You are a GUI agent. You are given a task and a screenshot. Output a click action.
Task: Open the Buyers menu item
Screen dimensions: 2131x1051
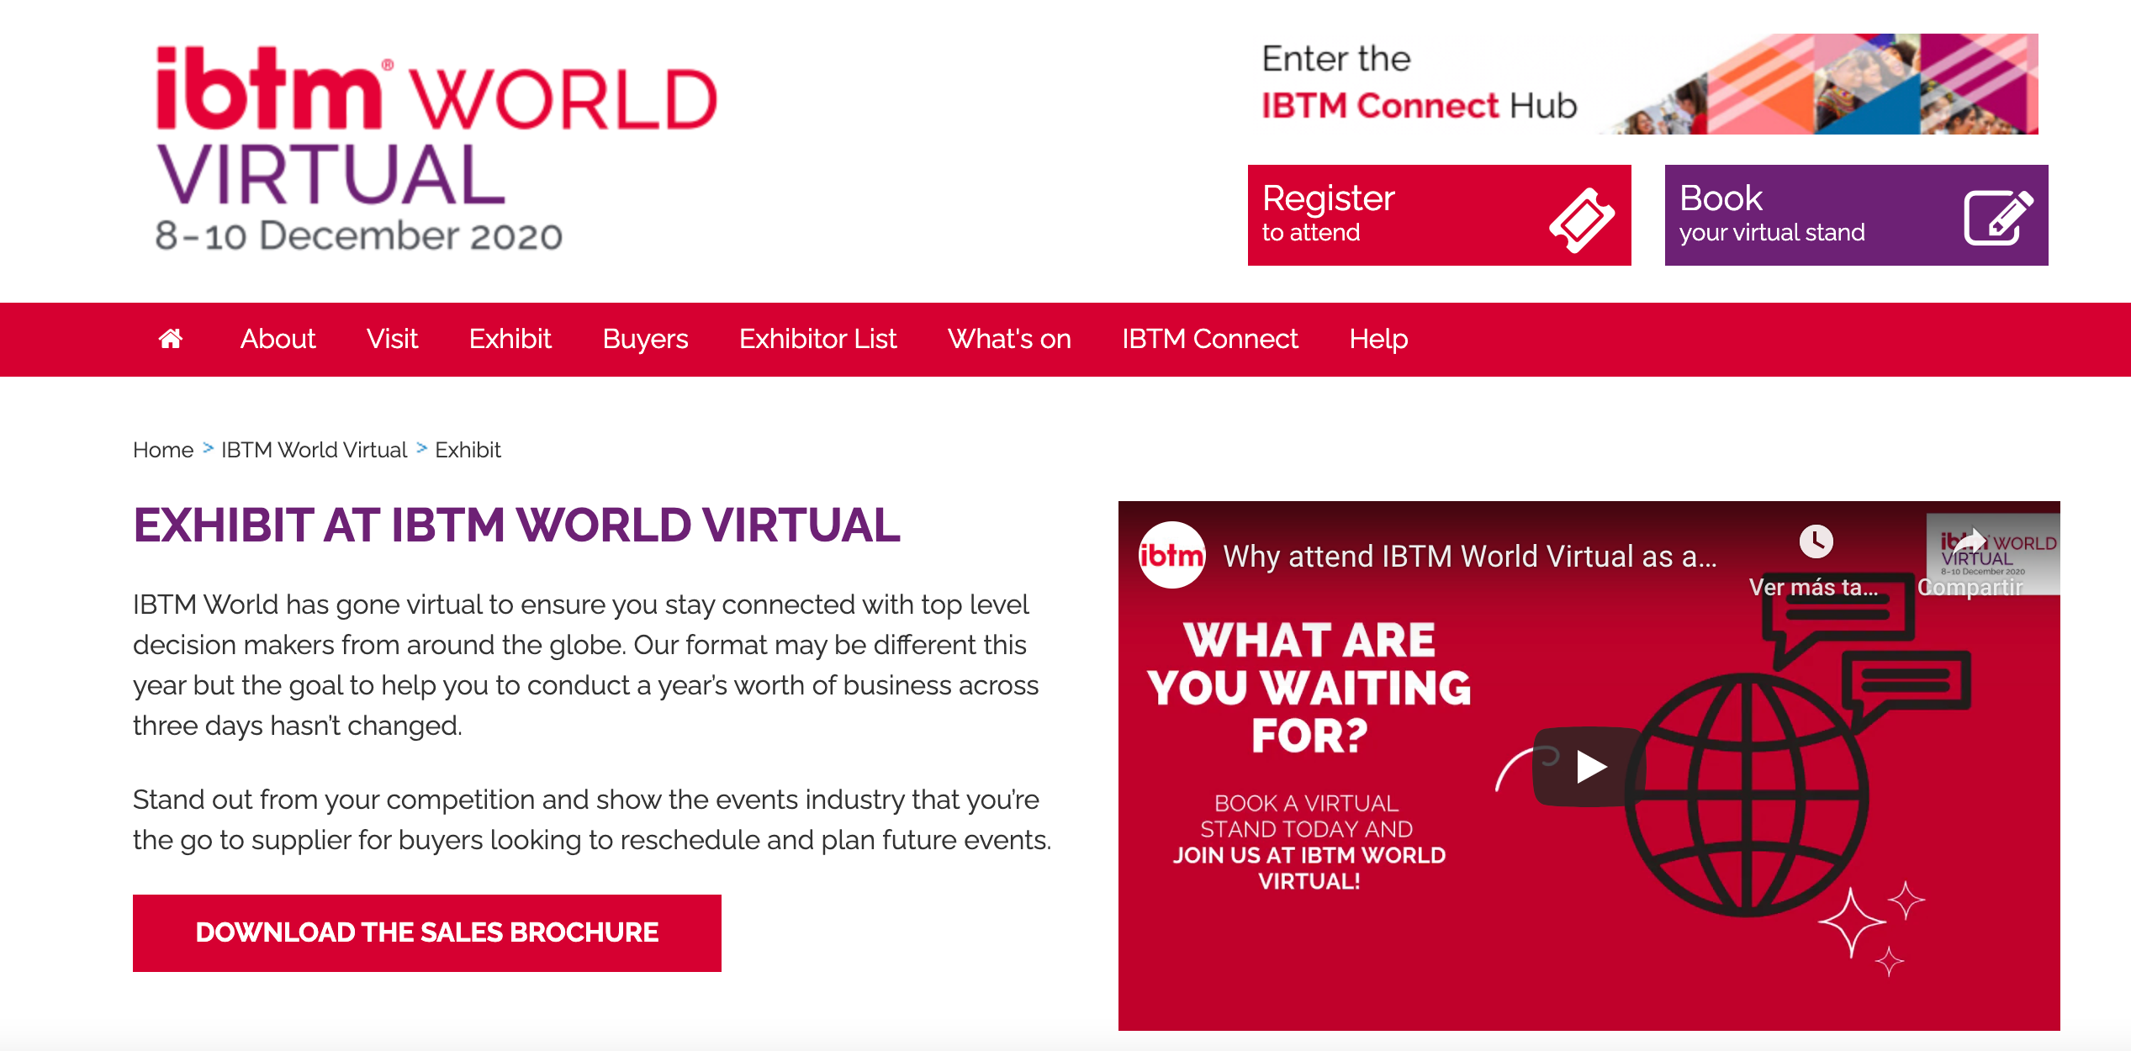click(645, 339)
